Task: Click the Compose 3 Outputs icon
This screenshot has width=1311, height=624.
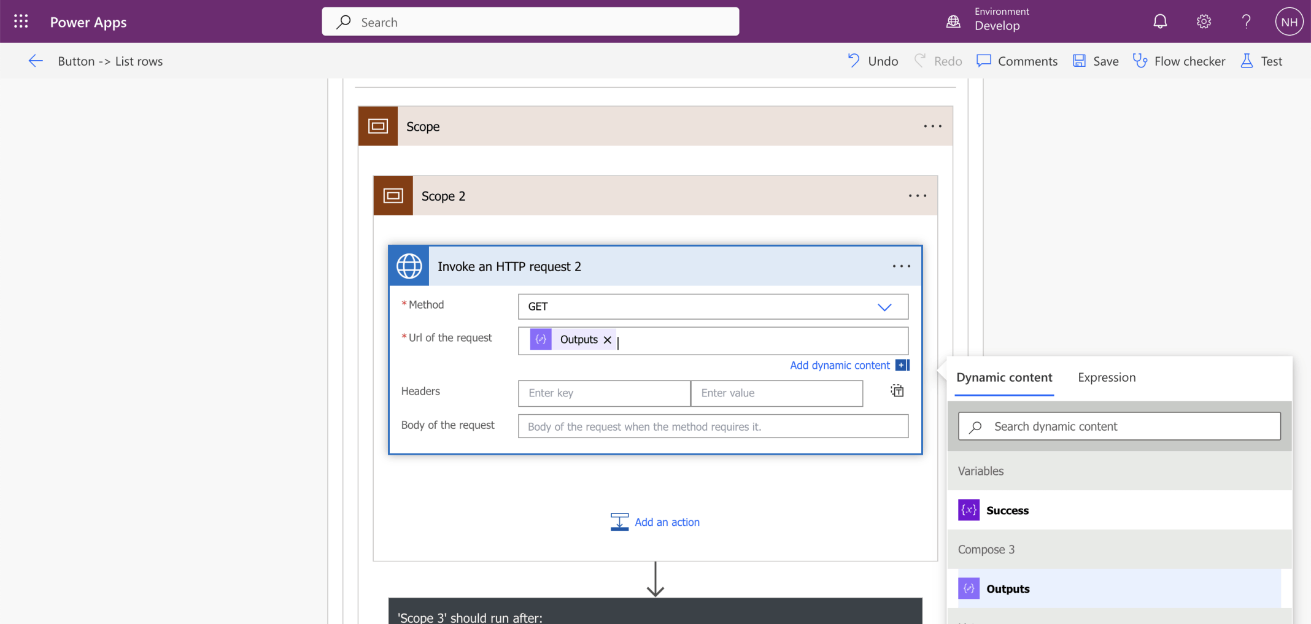Action: coord(969,588)
